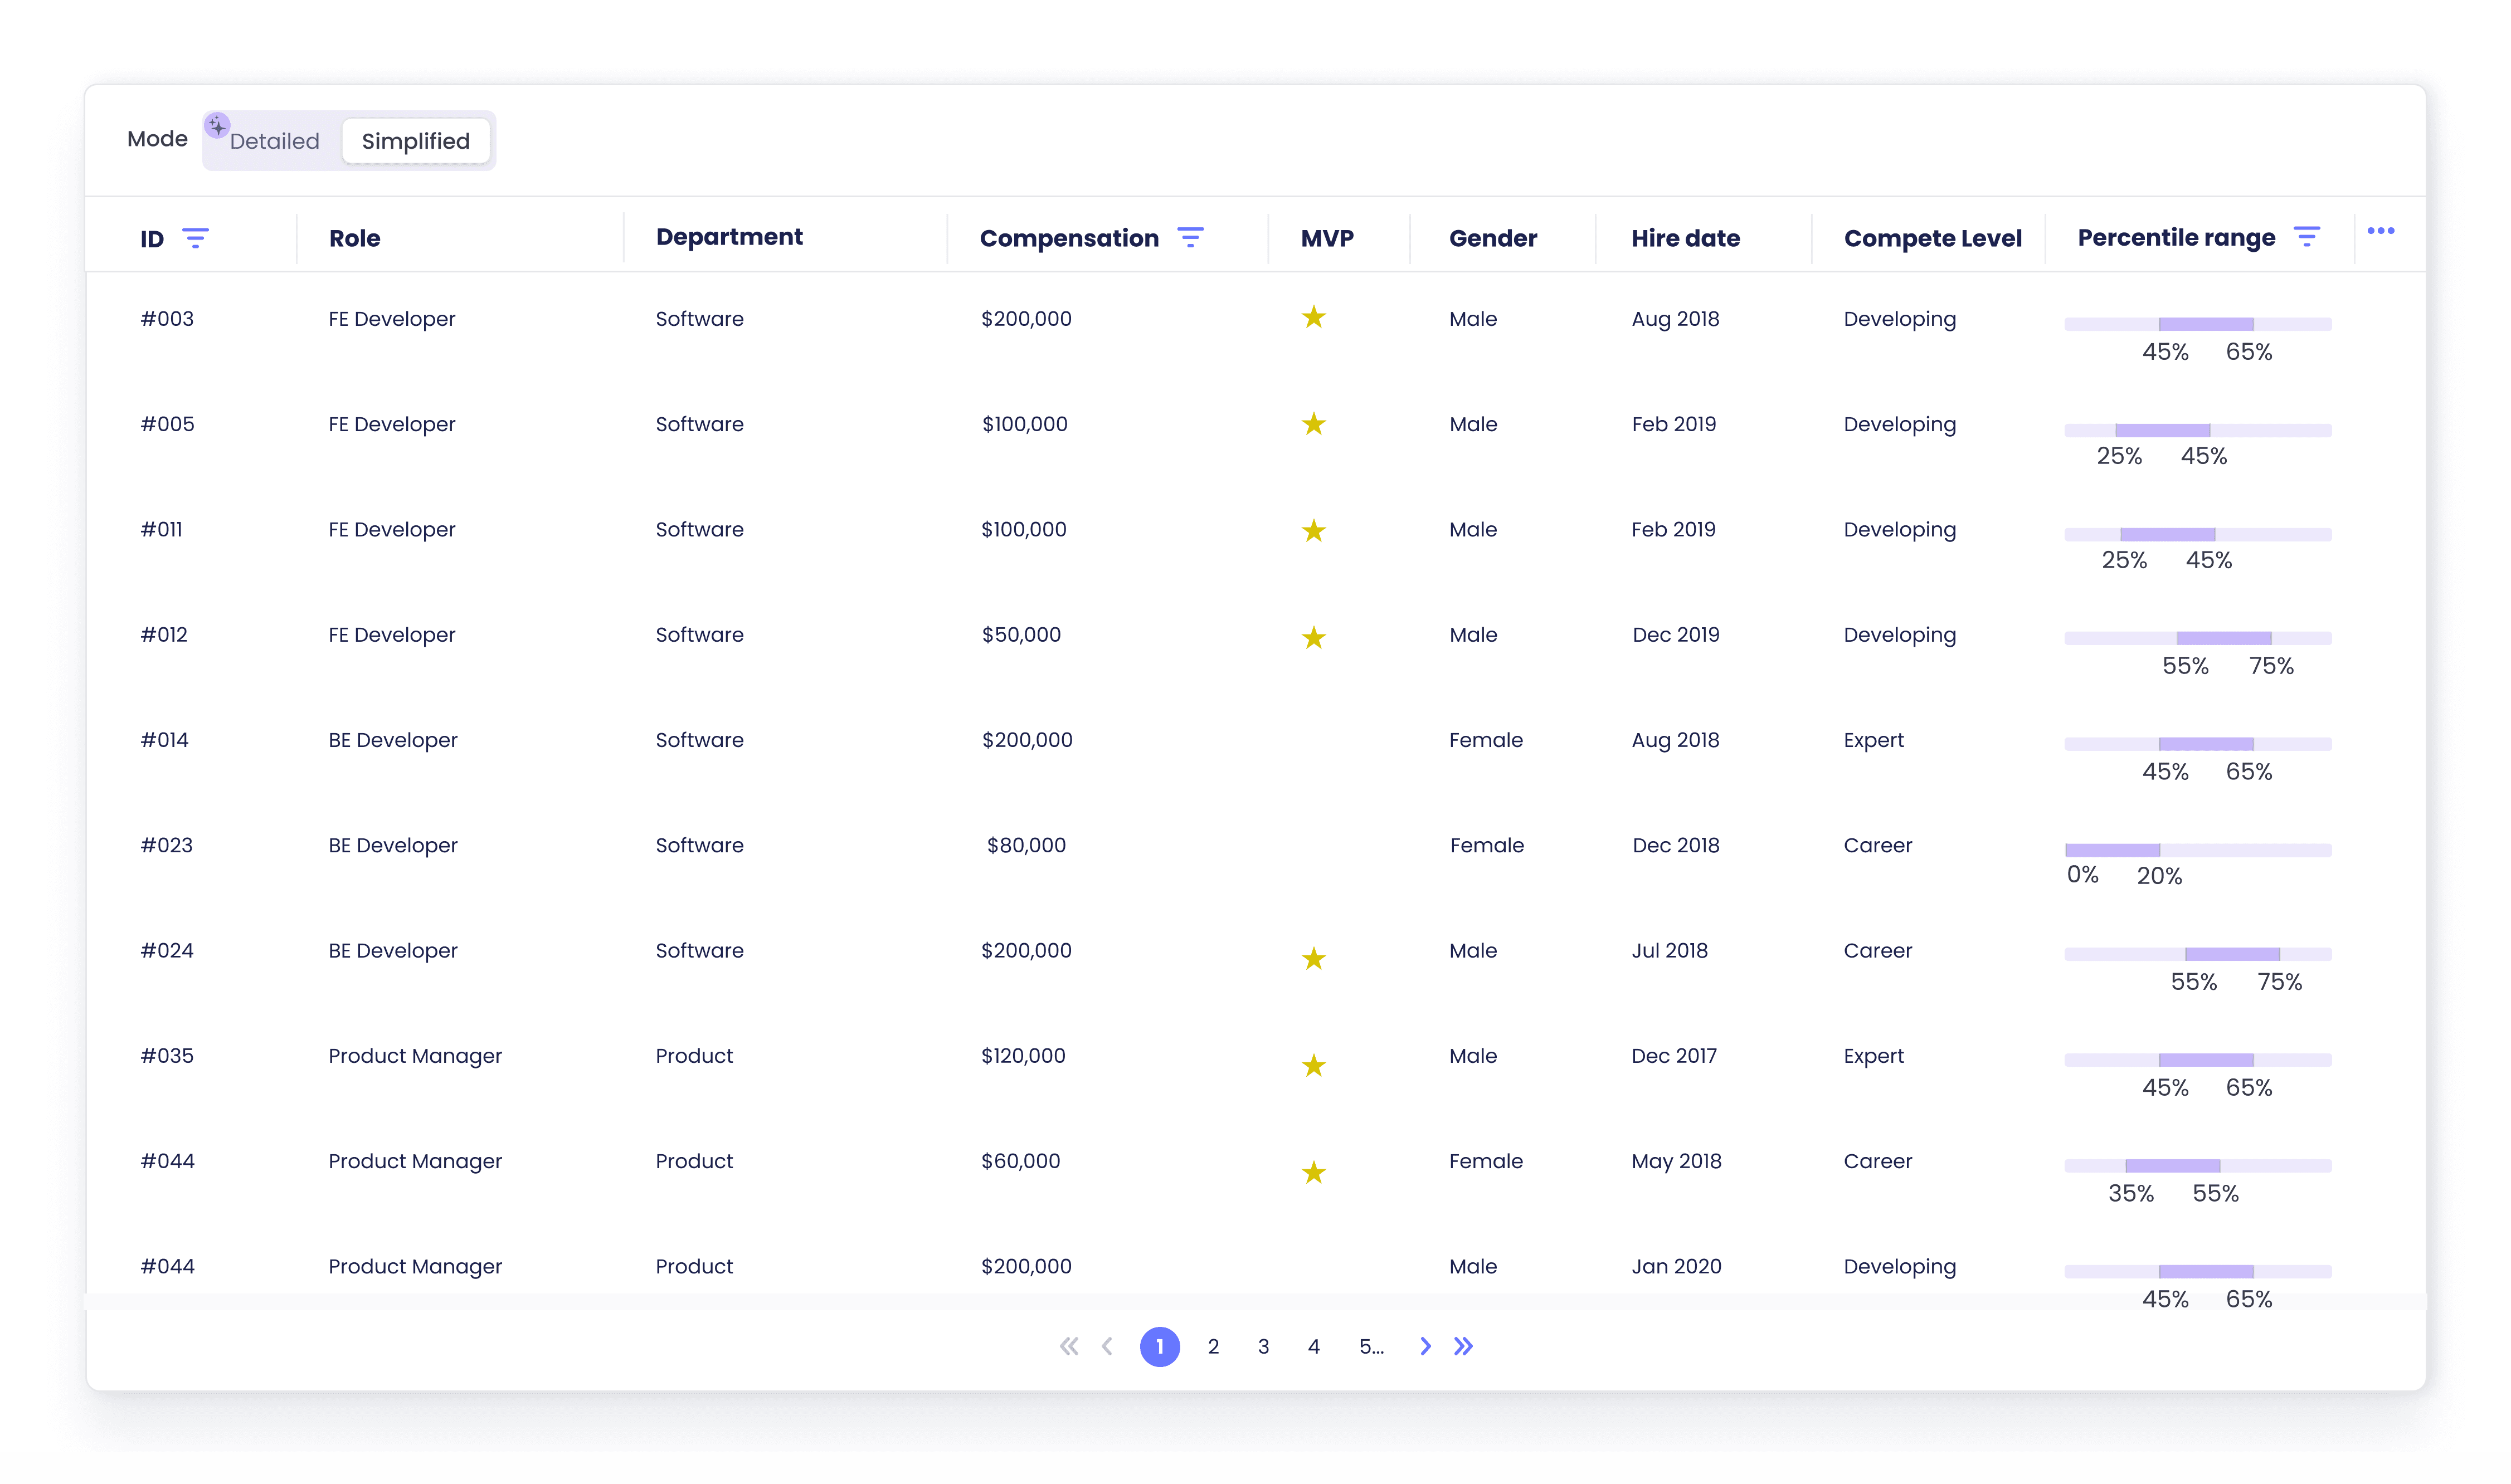Go to page 2
The height and width of the screenshot is (1484, 2511).
(x=1214, y=1346)
